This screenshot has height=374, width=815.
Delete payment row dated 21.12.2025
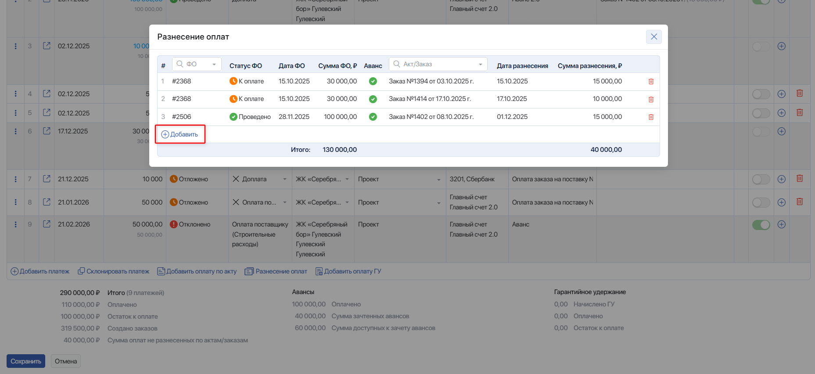pyautogui.click(x=800, y=179)
